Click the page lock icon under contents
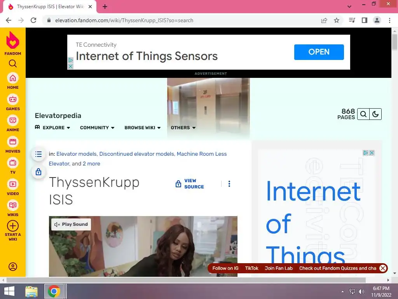This screenshot has height=299, width=398. [x=38, y=172]
